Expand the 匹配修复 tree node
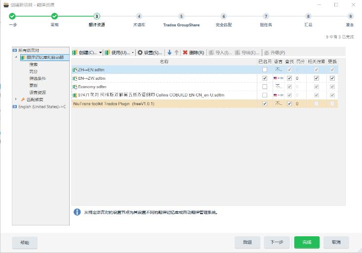 coord(16,99)
